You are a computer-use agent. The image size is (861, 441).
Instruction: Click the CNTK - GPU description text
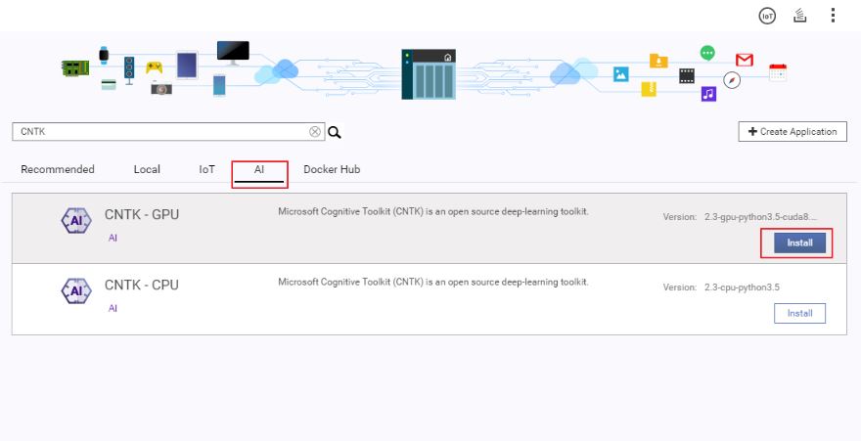(x=433, y=212)
